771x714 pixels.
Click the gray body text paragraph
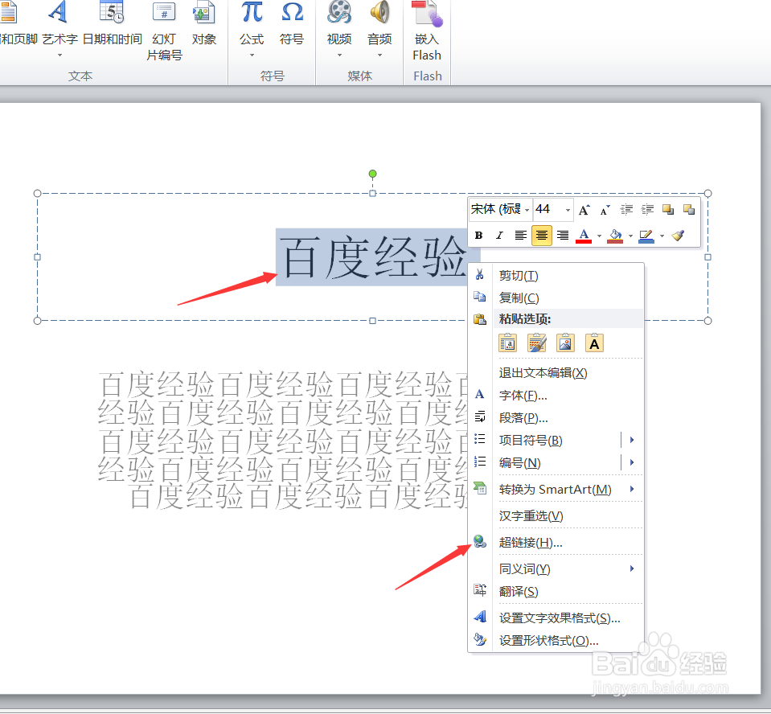tap(283, 440)
